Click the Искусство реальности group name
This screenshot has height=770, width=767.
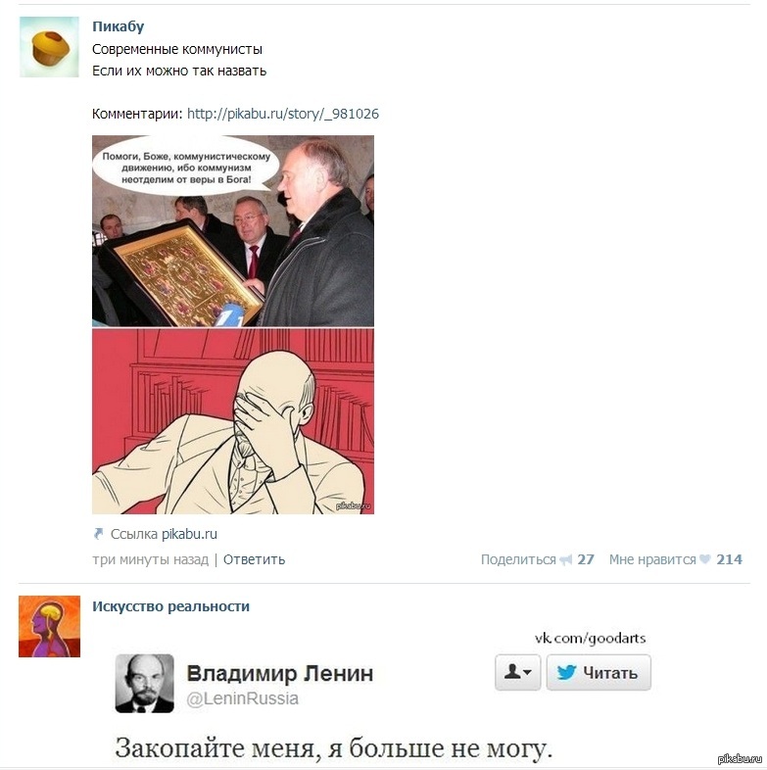click(170, 607)
